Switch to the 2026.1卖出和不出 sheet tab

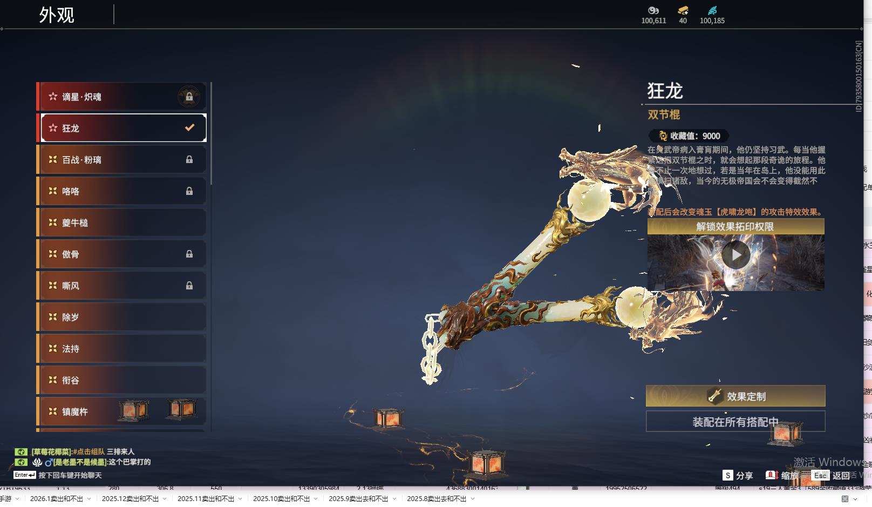click(x=57, y=499)
